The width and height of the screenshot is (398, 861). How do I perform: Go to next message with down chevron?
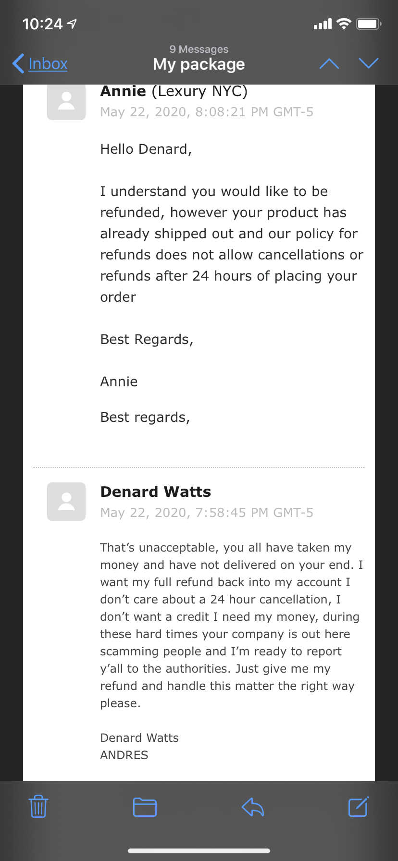369,63
